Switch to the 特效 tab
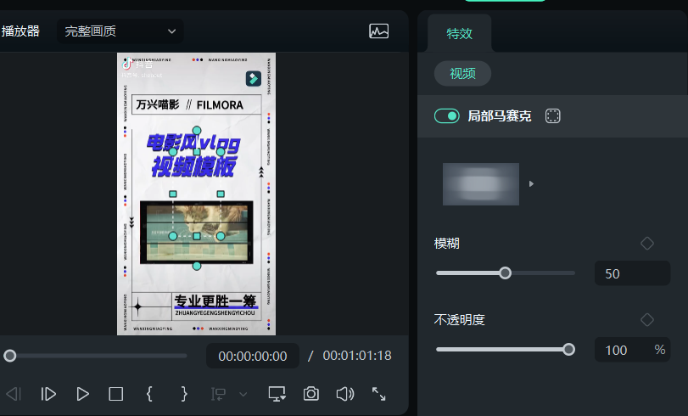This screenshot has height=416, width=688. (460, 33)
